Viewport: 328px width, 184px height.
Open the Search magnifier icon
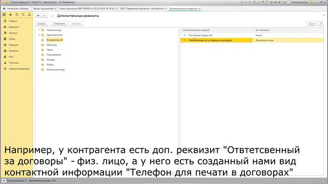point(23,15)
